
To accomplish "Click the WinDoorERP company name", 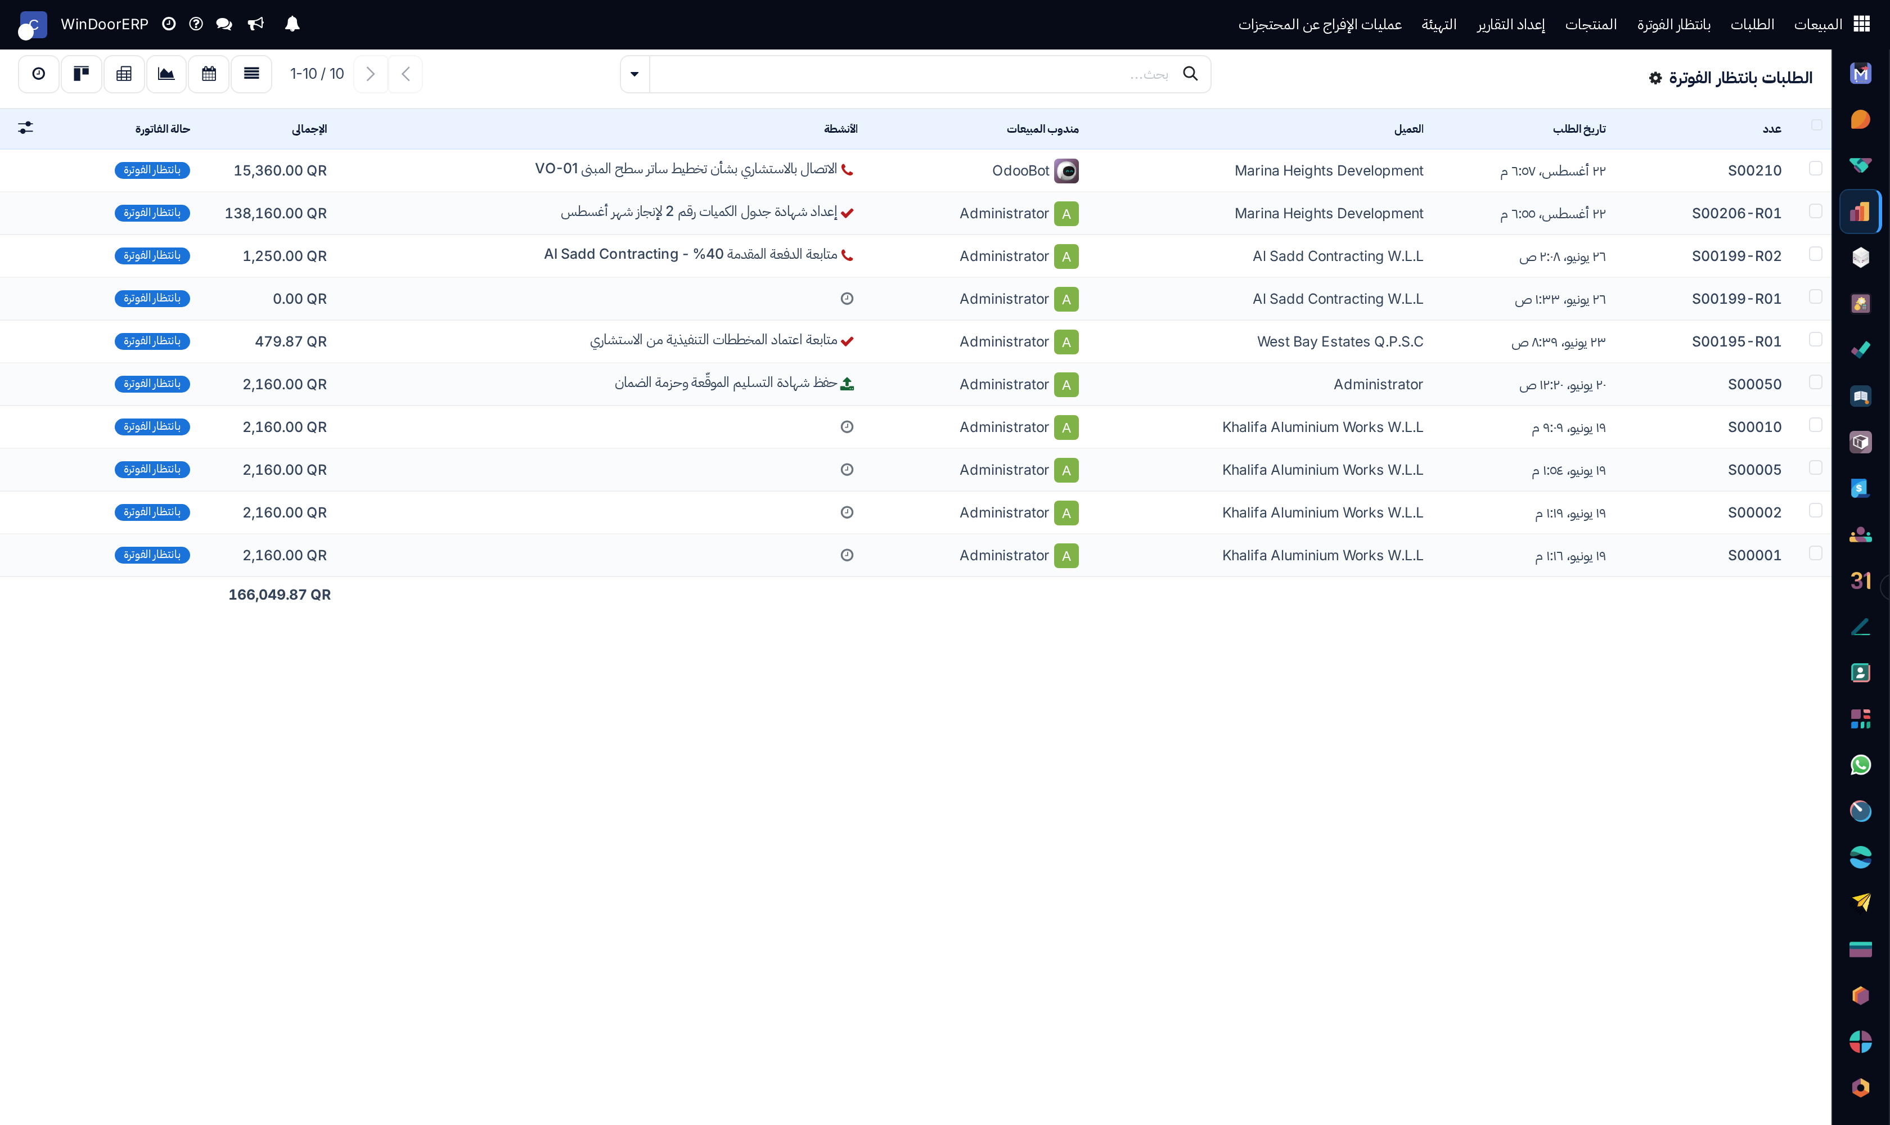I will pos(105,24).
